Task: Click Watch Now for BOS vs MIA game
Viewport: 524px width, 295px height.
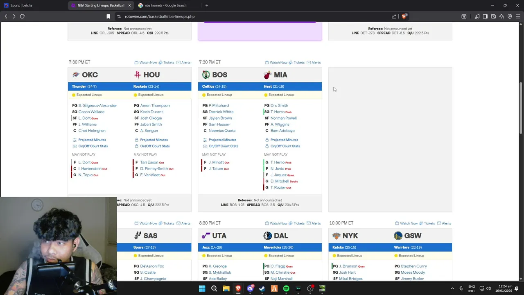Action: click(276, 63)
